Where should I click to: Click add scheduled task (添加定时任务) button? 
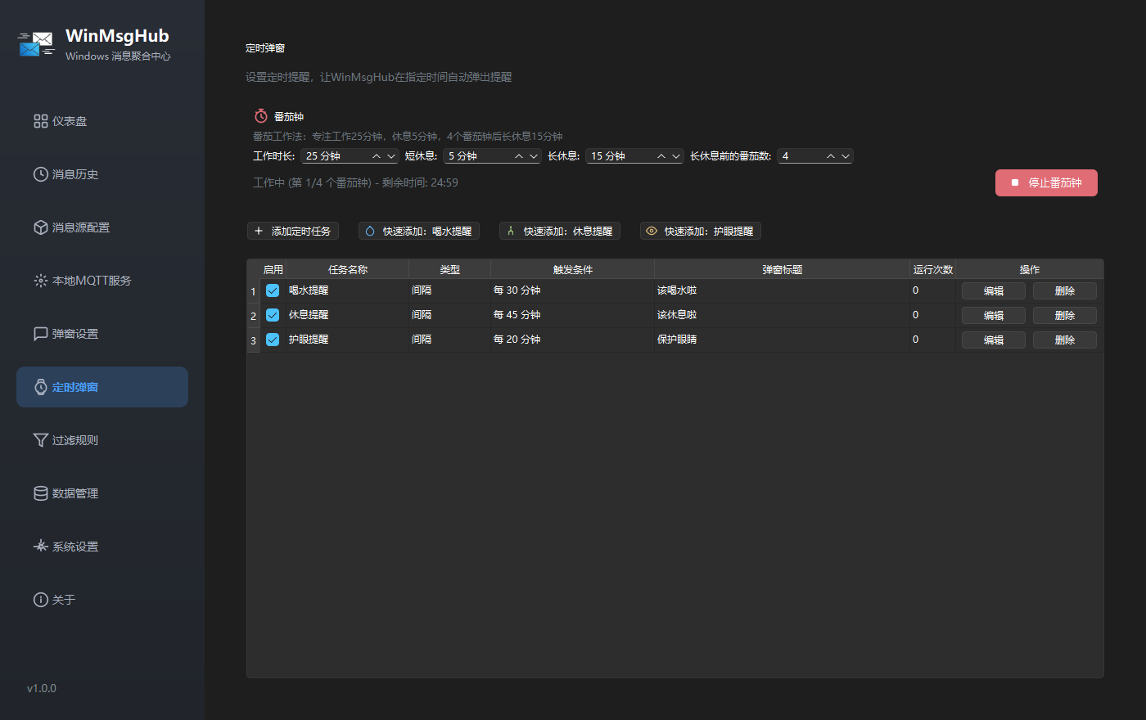[293, 232]
